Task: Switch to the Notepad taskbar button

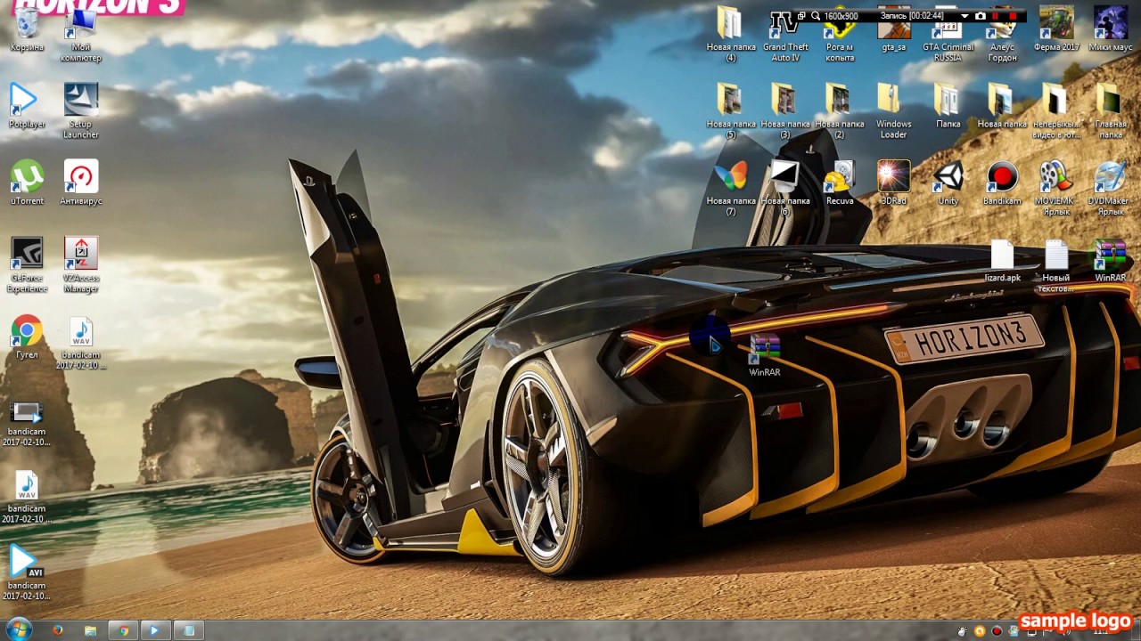Action: coord(188,630)
